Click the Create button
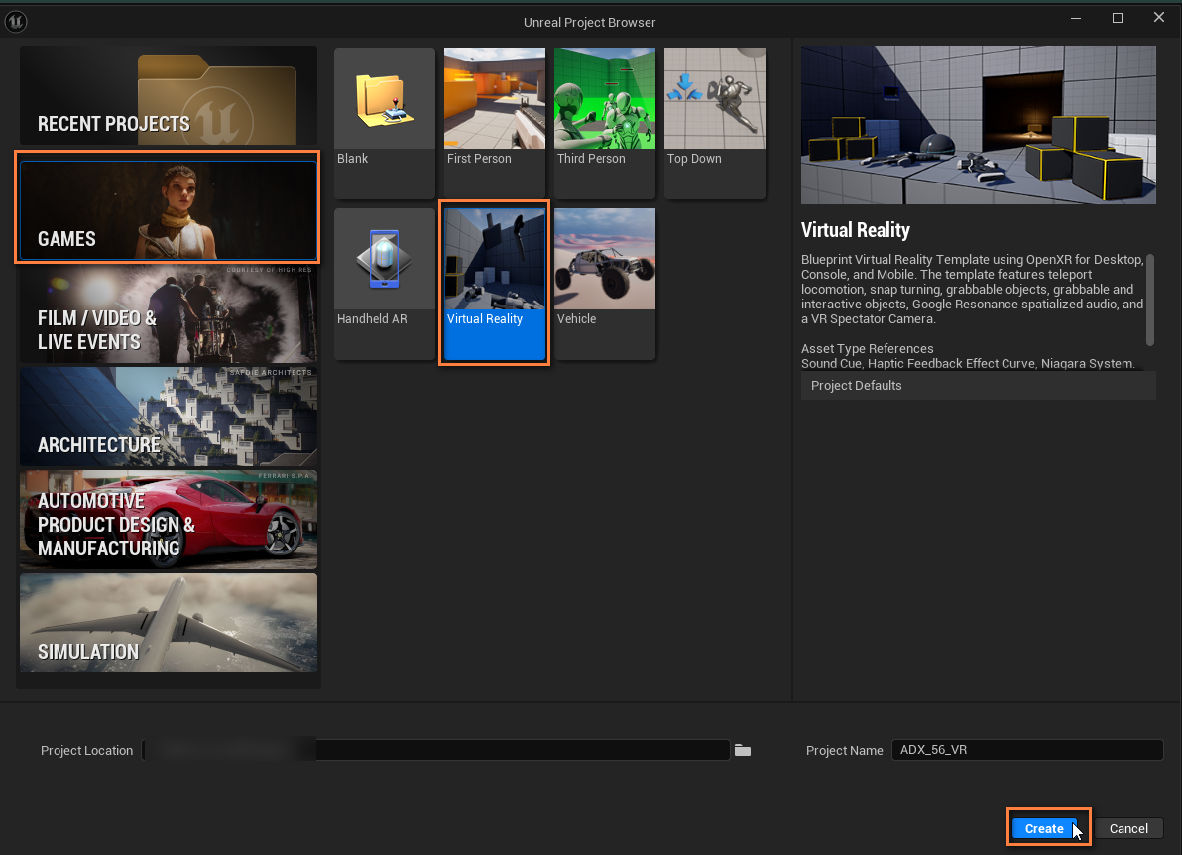 (x=1044, y=828)
